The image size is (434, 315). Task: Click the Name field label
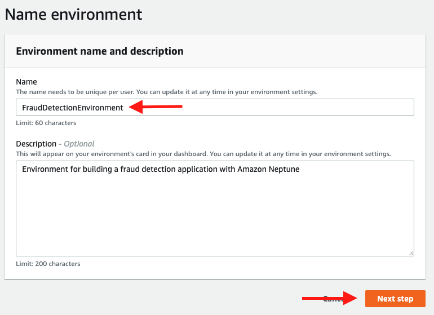26,82
